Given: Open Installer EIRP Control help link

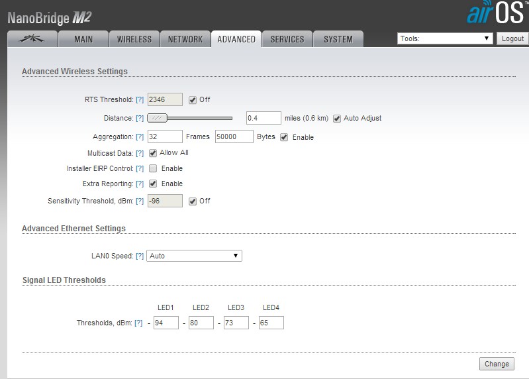Looking at the screenshot, I should 140,168.
